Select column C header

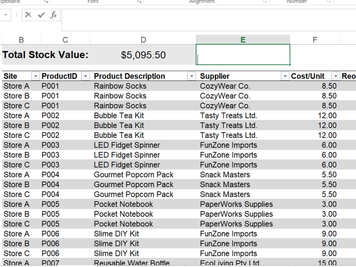tap(66, 40)
